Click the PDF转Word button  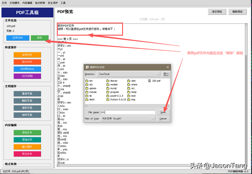coord(27,69)
